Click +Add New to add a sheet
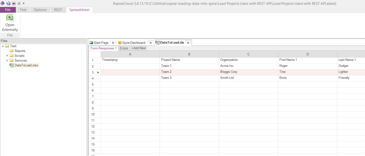This screenshot has width=365, height=156. [x=138, y=48]
